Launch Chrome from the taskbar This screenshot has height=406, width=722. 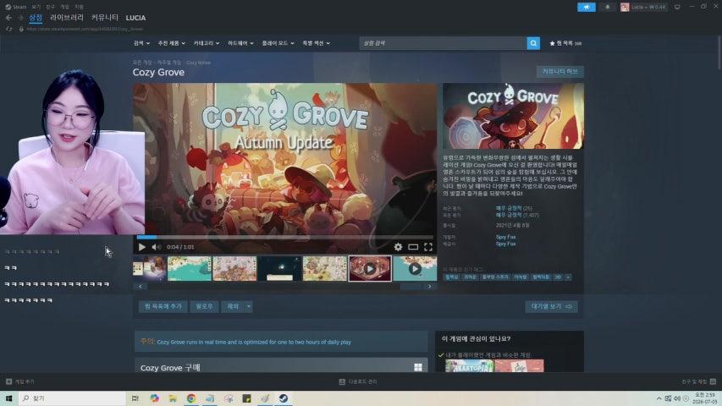pos(191,398)
